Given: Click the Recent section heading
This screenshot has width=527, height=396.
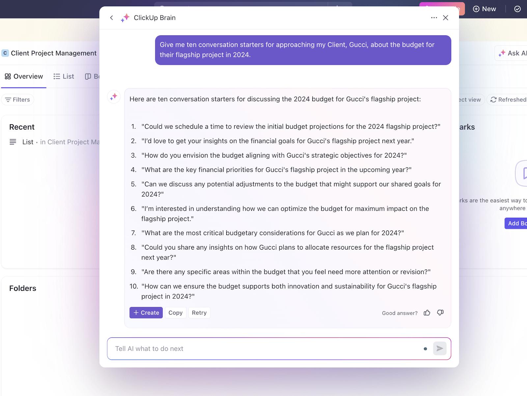Looking at the screenshot, I should click(22, 127).
